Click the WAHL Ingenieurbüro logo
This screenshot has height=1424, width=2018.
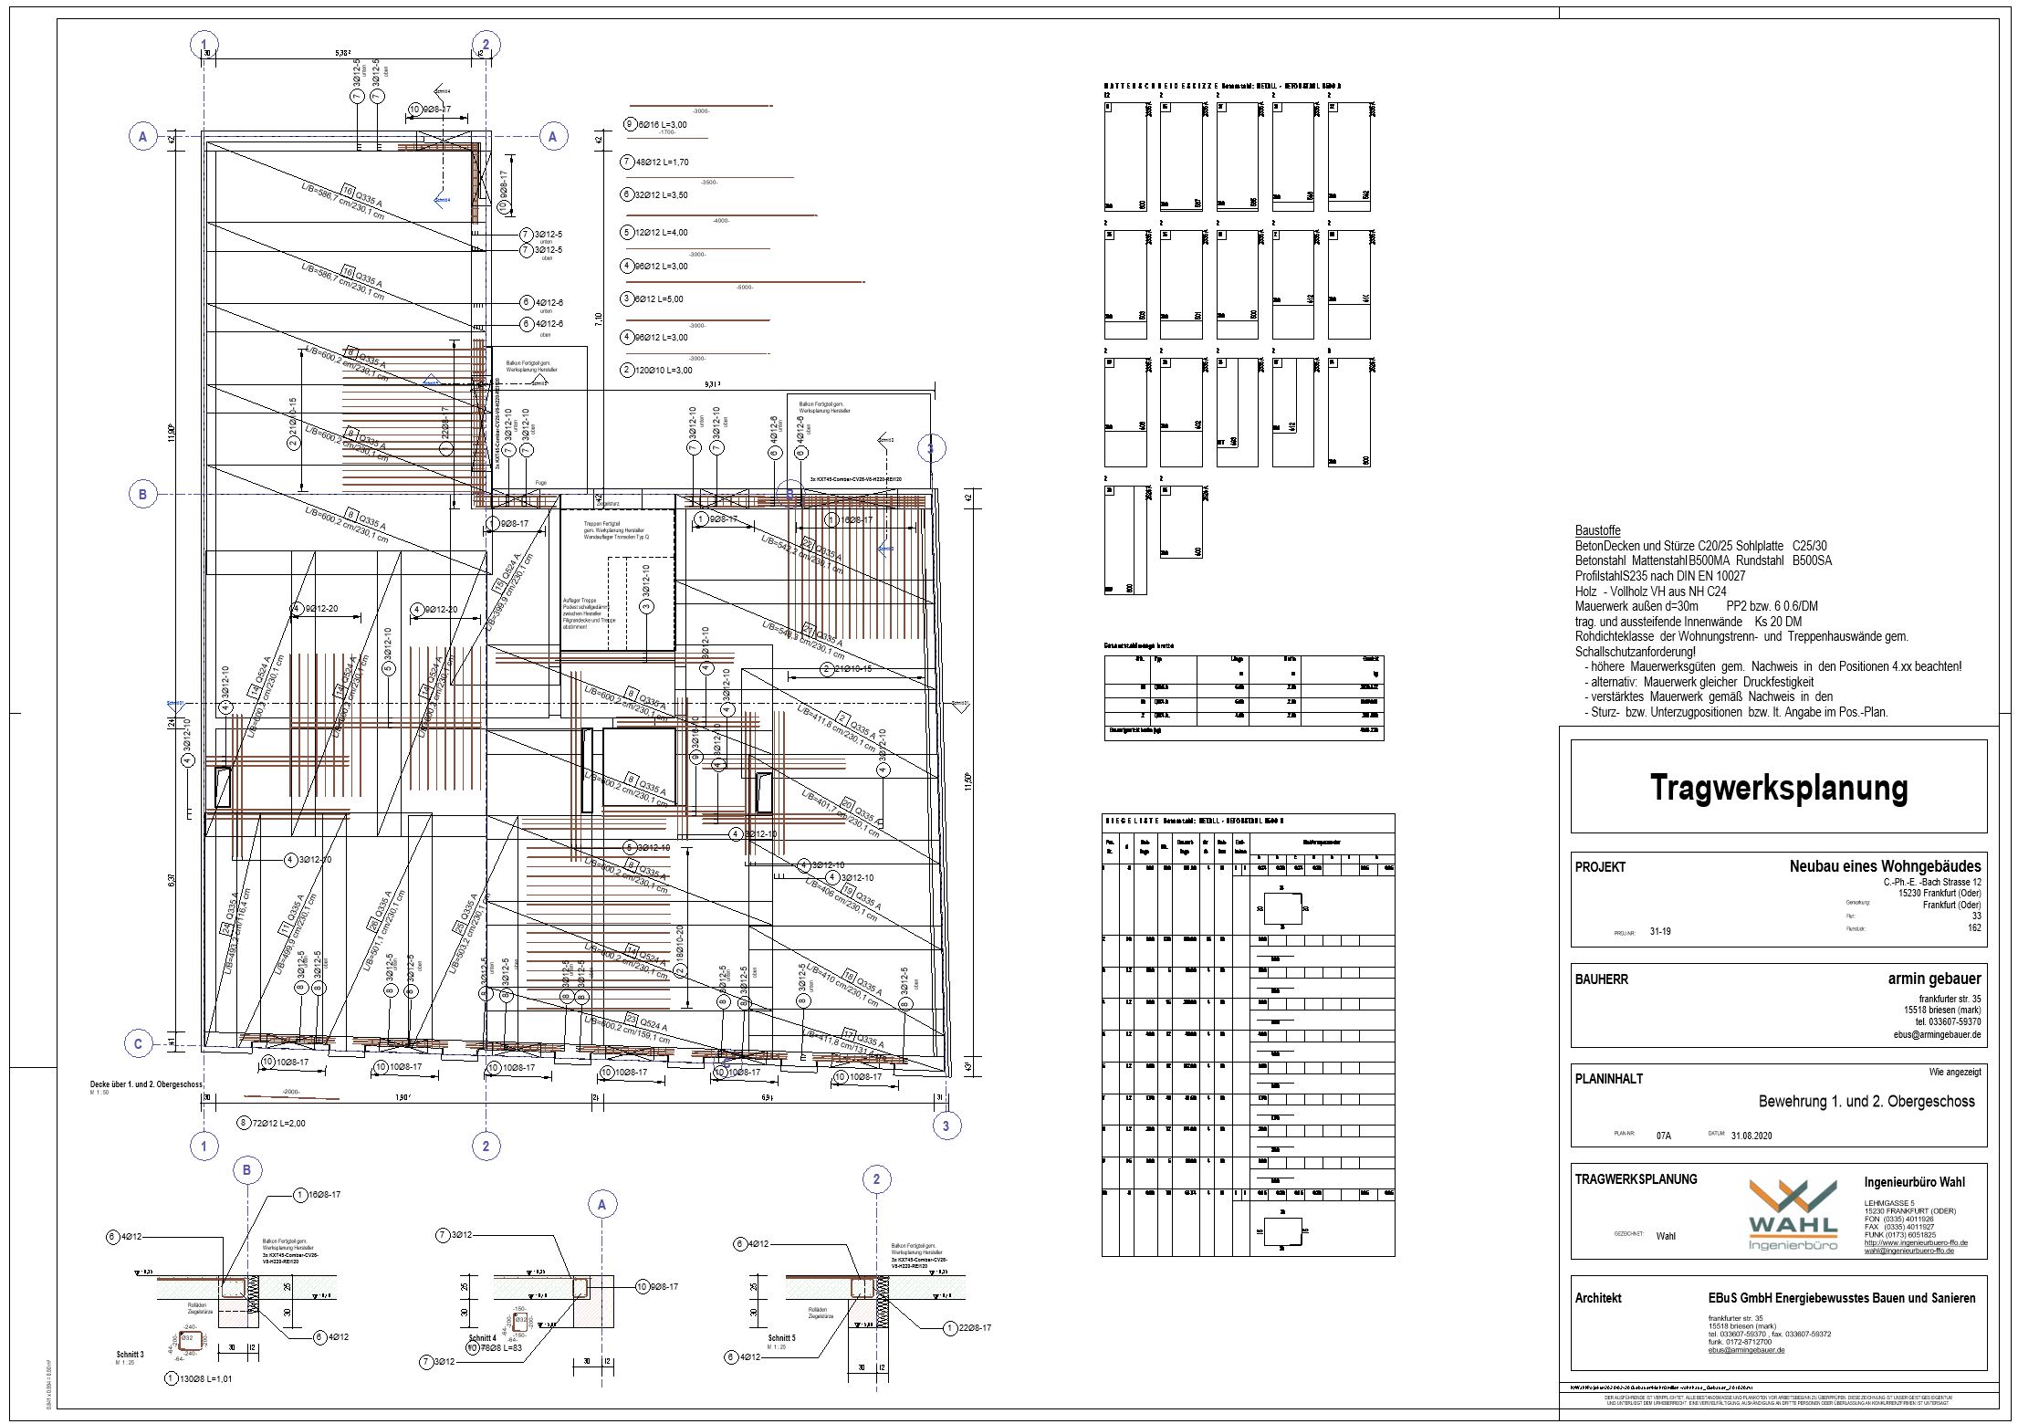pos(1793,1216)
